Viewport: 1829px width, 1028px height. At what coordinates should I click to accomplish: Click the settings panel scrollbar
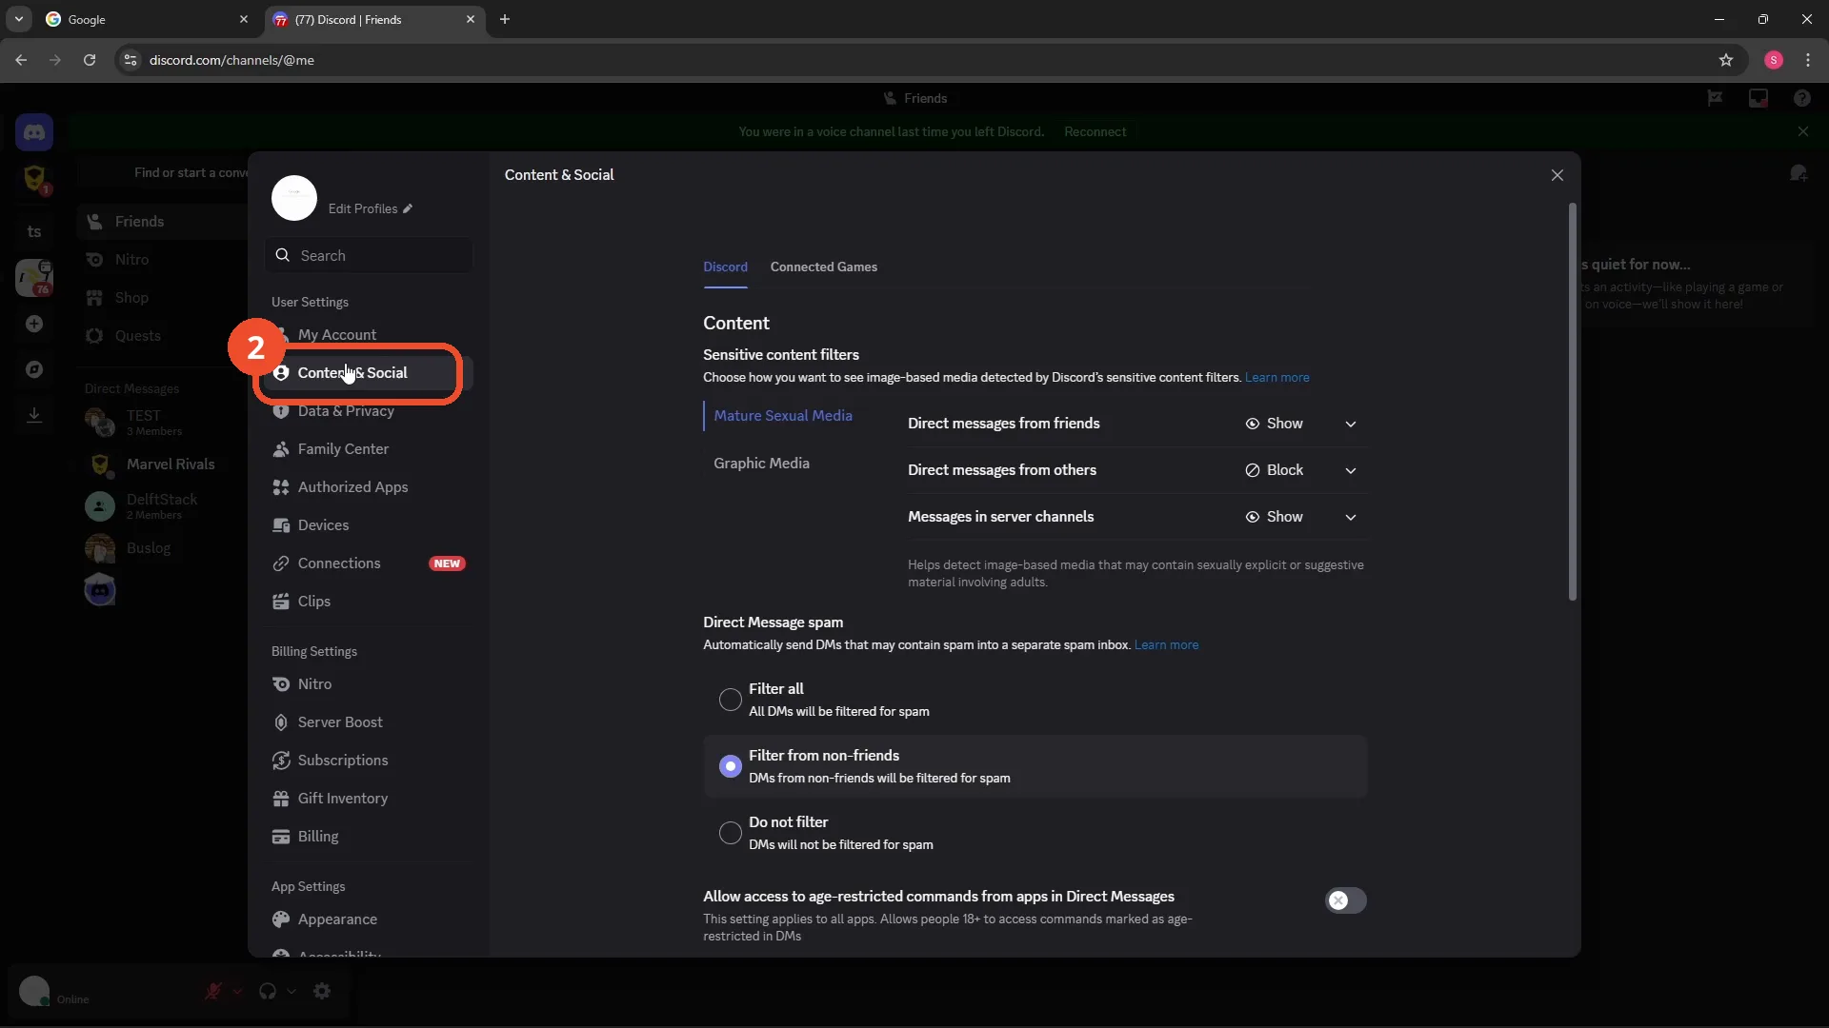pyautogui.click(x=1572, y=402)
